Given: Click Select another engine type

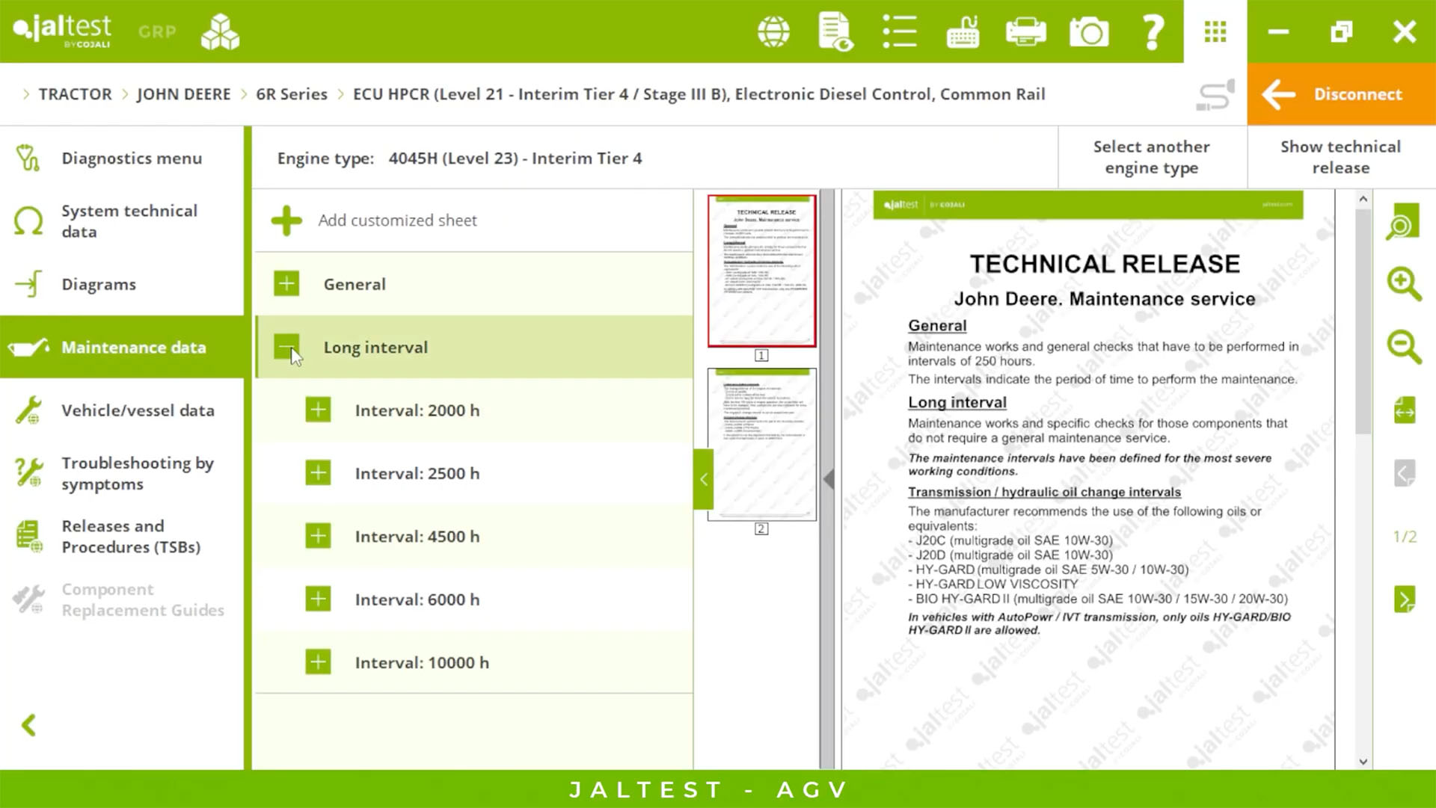Looking at the screenshot, I should tap(1151, 157).
